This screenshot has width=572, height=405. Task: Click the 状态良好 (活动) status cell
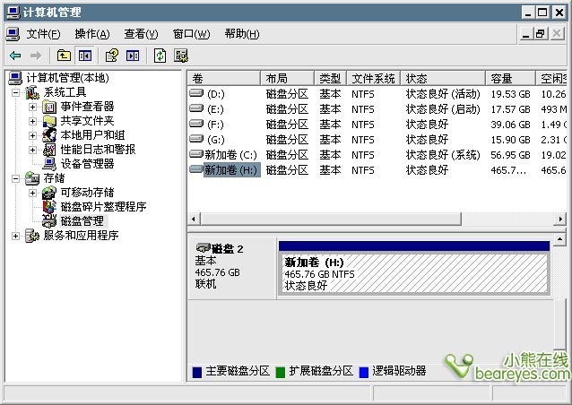pos(443,94)
